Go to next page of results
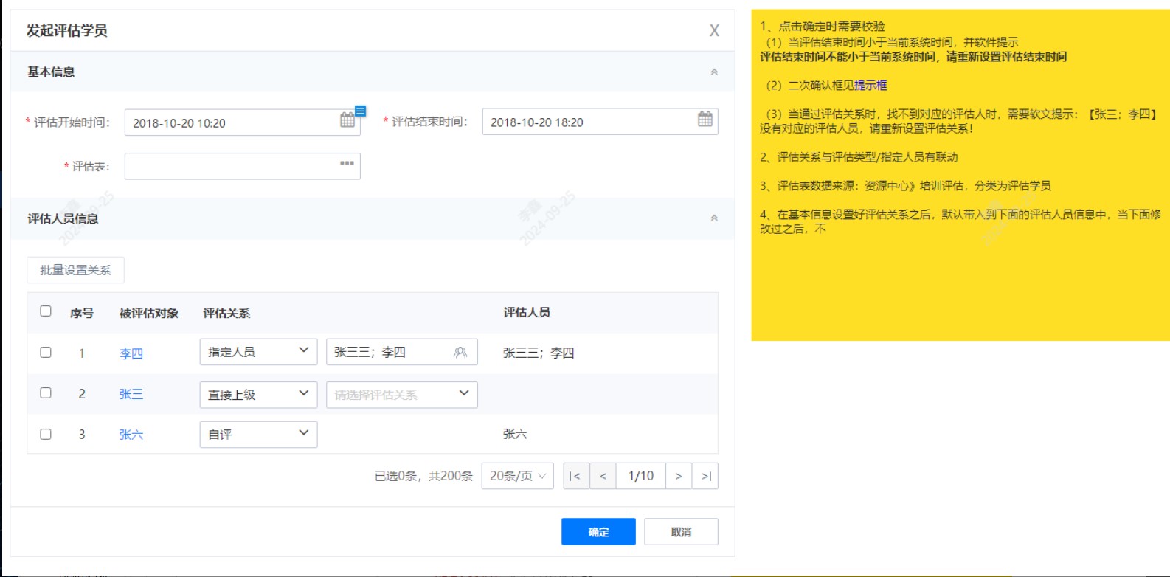 click(x=679, y=477)
